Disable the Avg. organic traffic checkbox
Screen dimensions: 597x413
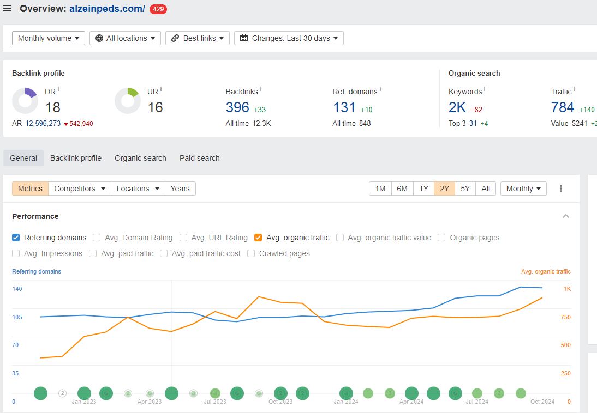pyautogui.click(x=258, y=238)
